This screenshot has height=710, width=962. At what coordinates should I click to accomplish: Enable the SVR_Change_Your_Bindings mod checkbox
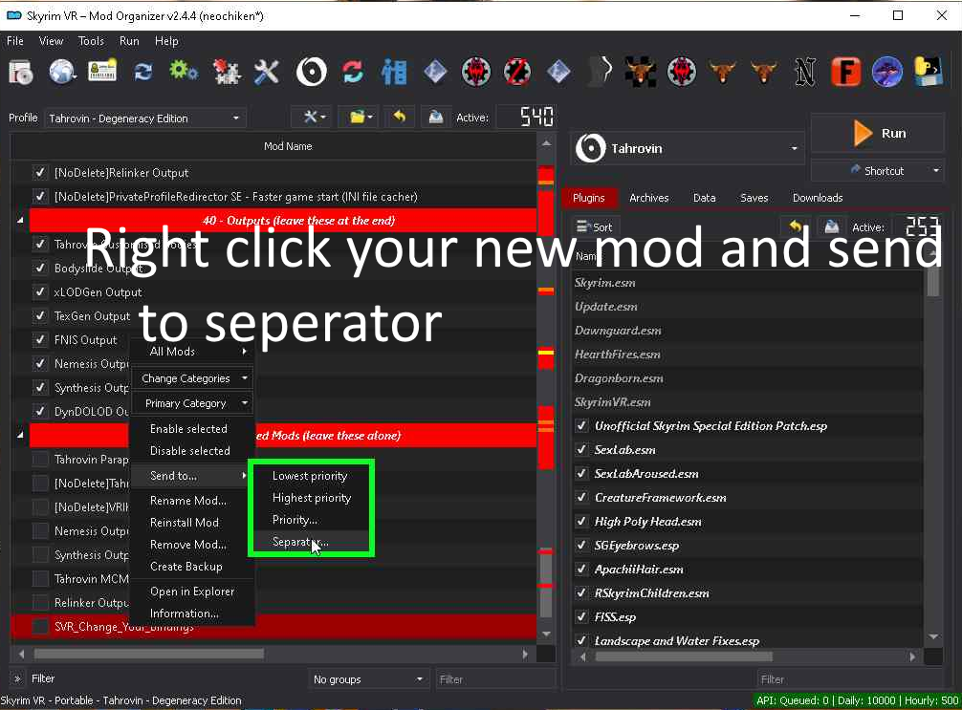(40, 627)
